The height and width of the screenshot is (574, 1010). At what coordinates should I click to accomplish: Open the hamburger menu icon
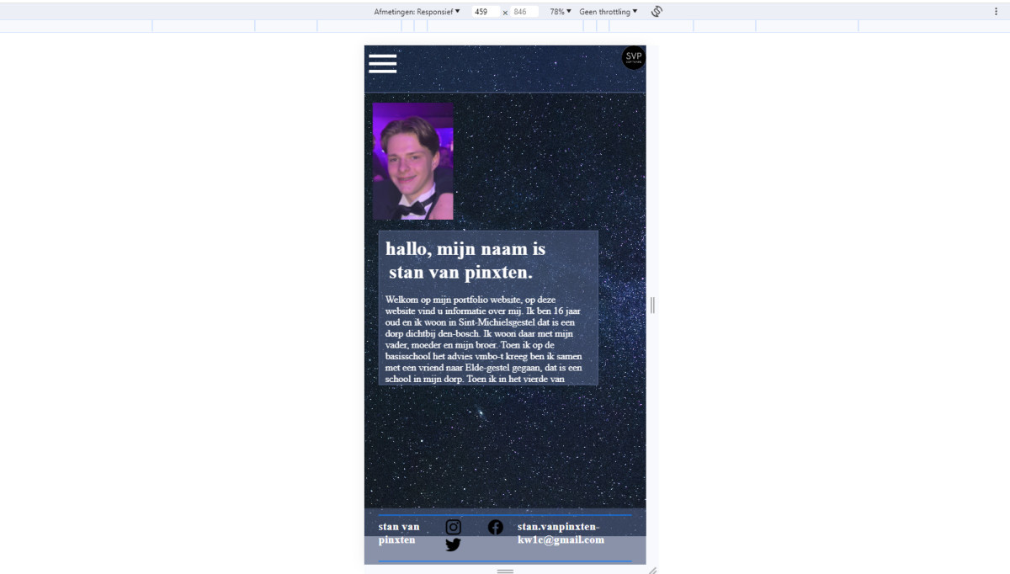(x=382, y=64)
